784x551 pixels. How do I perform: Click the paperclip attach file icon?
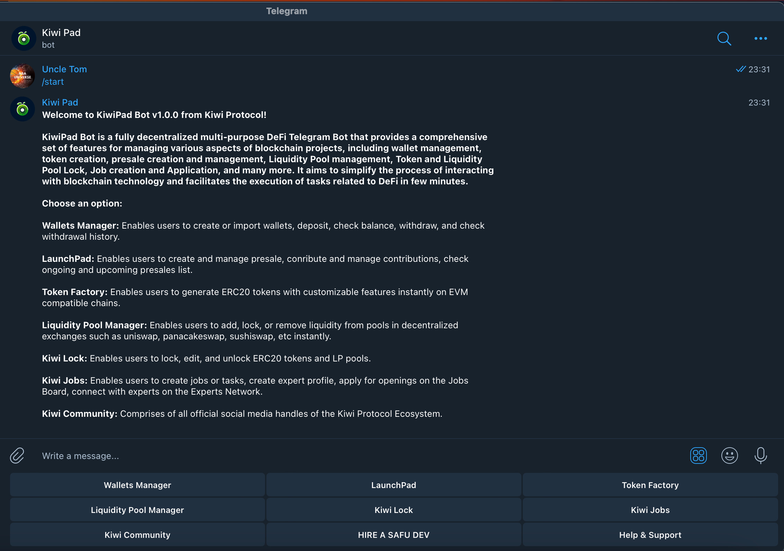[x=17, y=456]
